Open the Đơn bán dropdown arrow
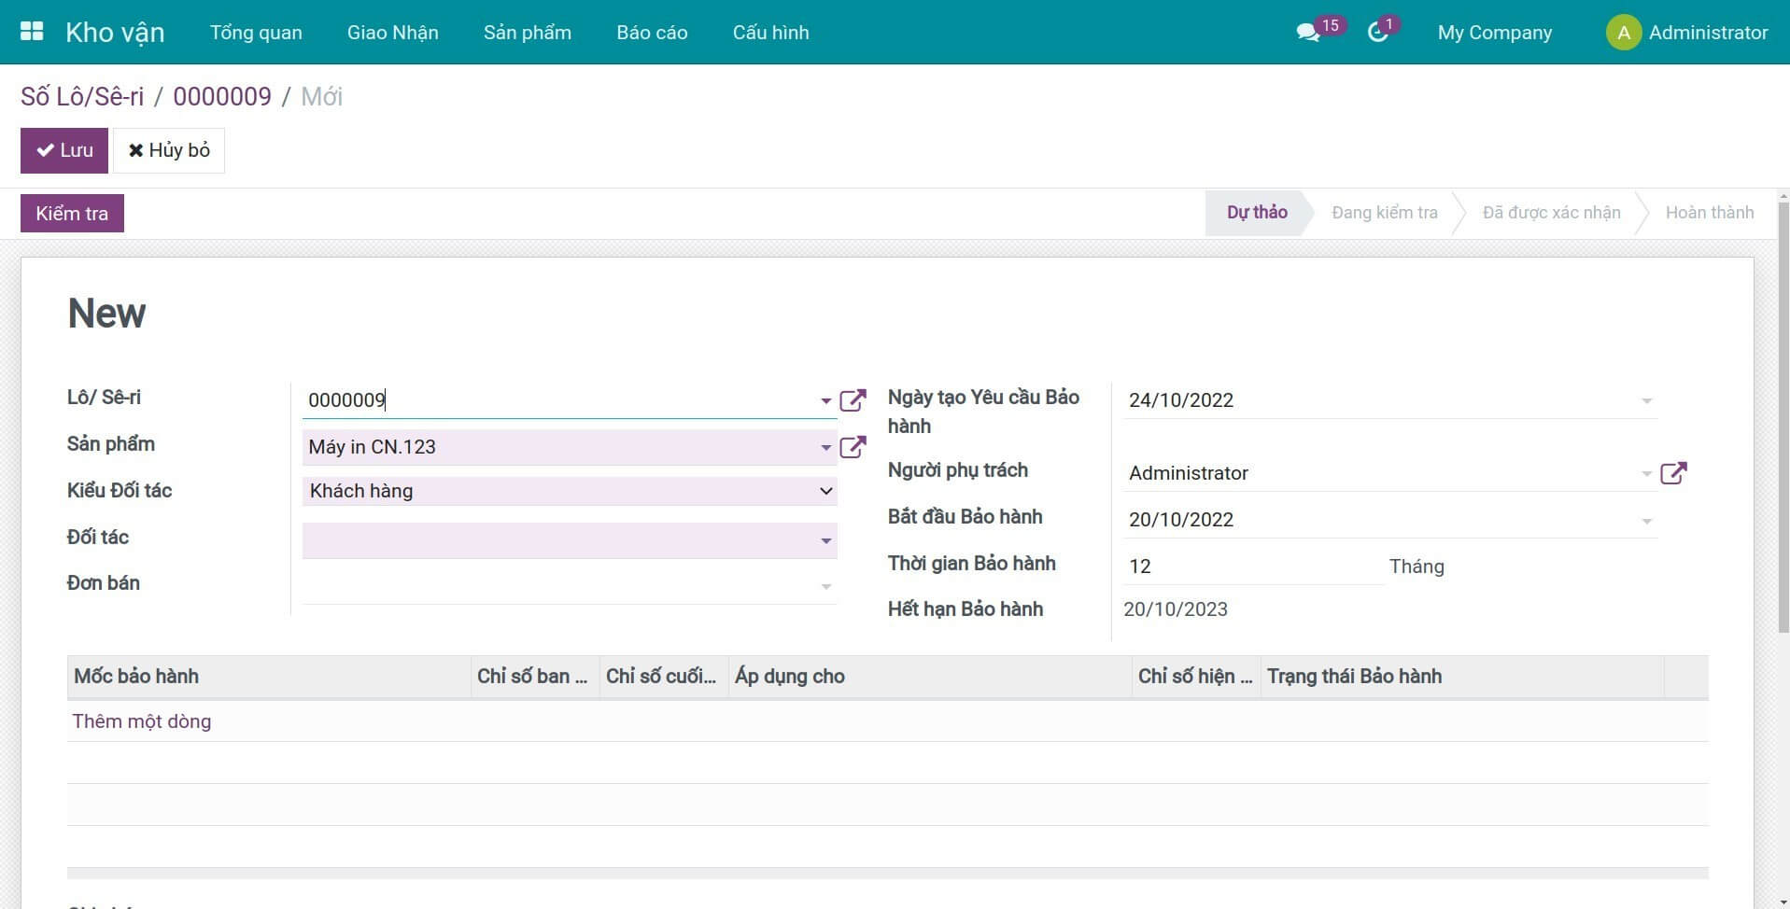 825,586
